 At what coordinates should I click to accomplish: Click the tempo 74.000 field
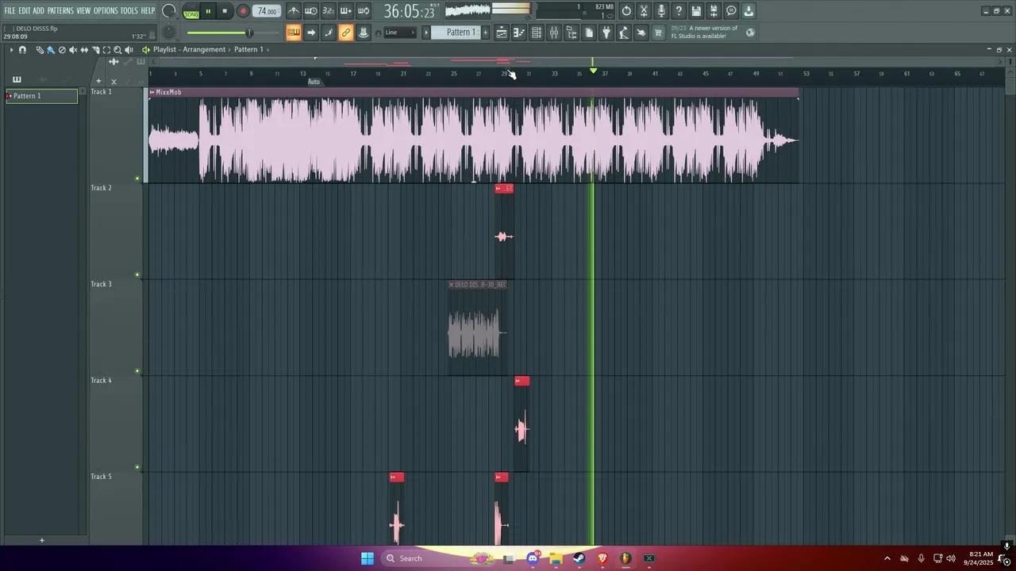click(267, 11)
